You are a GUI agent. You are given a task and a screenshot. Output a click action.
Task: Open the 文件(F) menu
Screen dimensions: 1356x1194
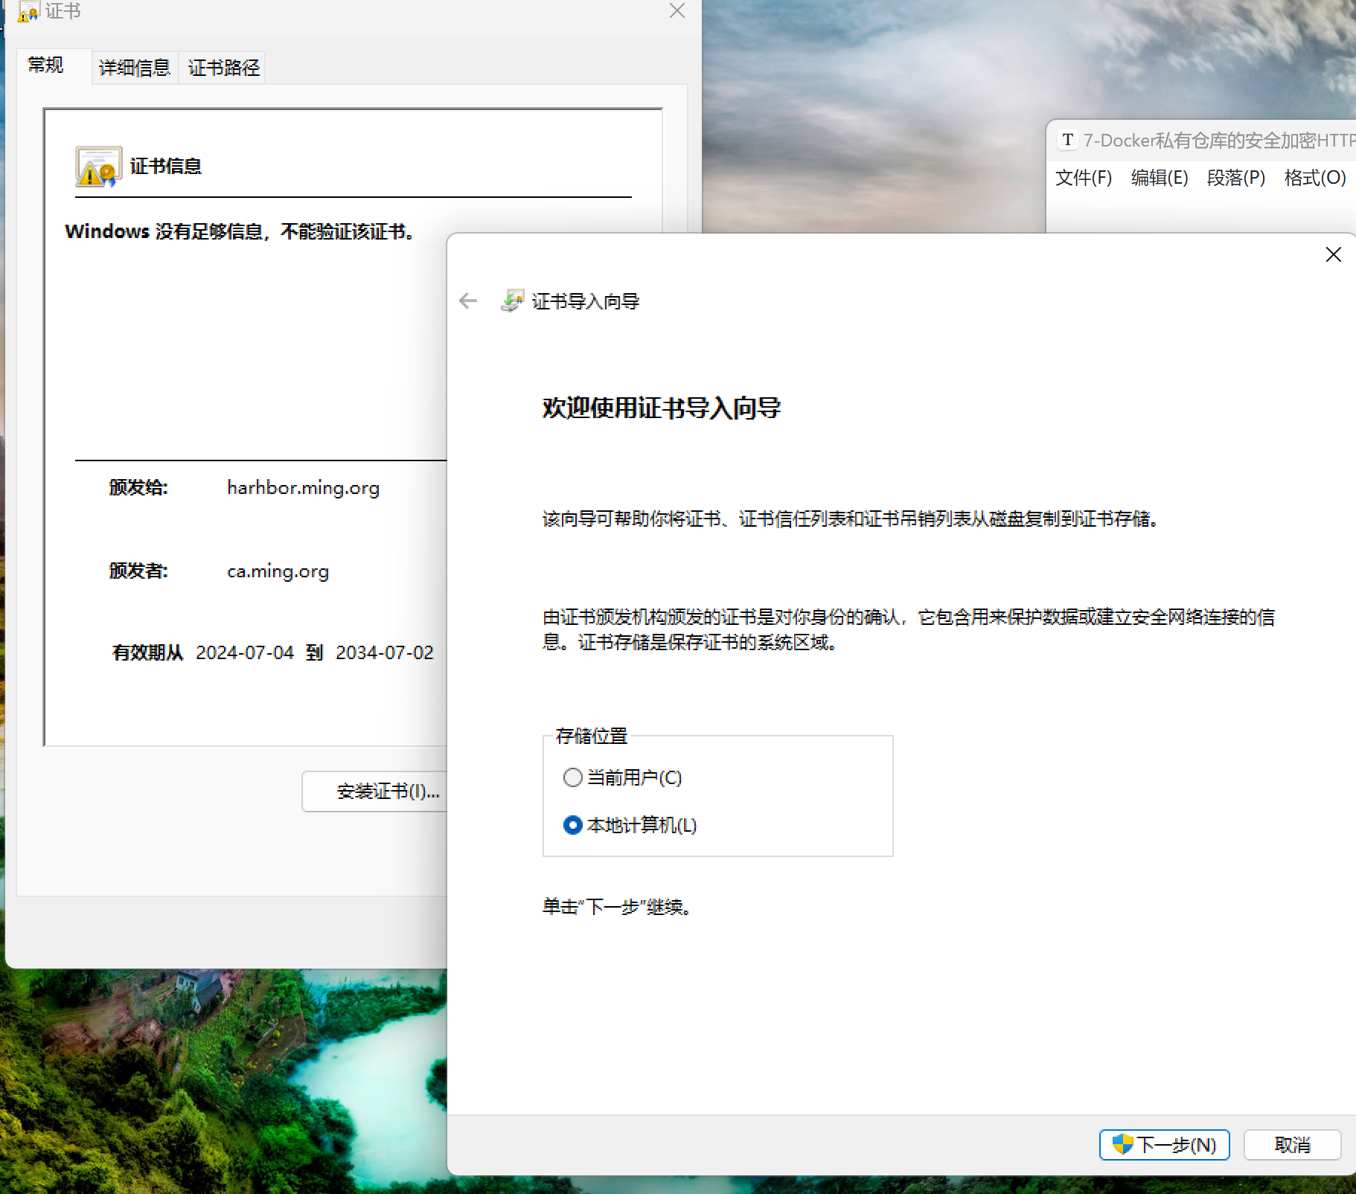pos(1084,178)
